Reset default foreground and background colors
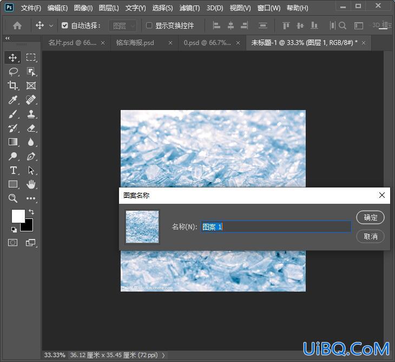This screenshot has height=362, width=395. coord(14,230)
